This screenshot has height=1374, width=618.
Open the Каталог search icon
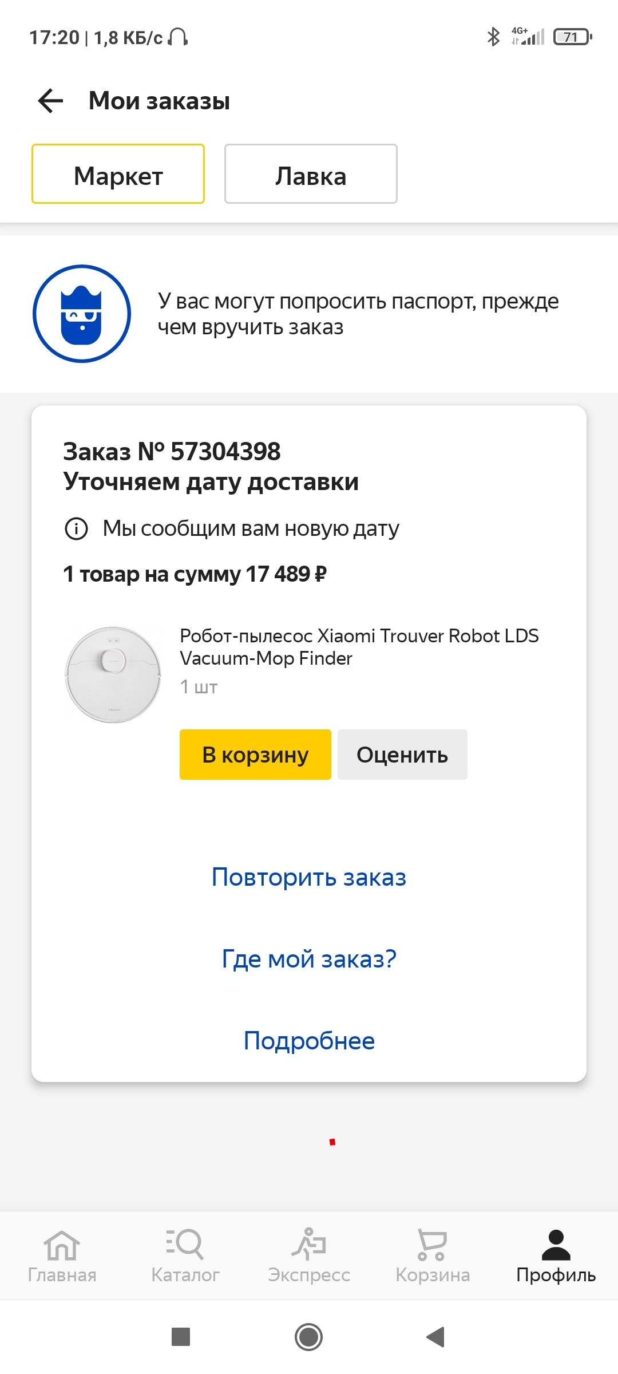click(185, 1245)
